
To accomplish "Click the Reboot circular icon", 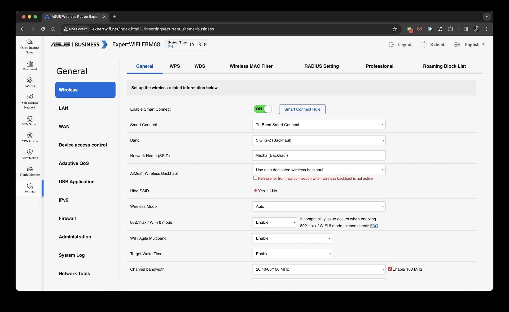I will (x=424, y=45).
